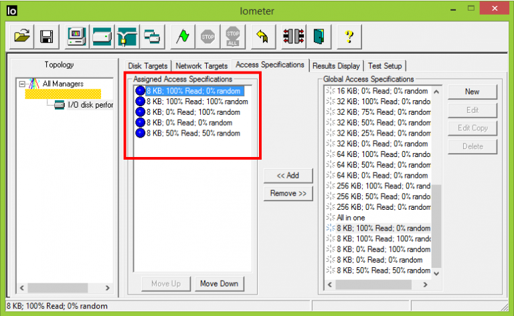Screen dimensions: 514x316
Task: Create a specification with the New button
Action: [x=472, y=92]
